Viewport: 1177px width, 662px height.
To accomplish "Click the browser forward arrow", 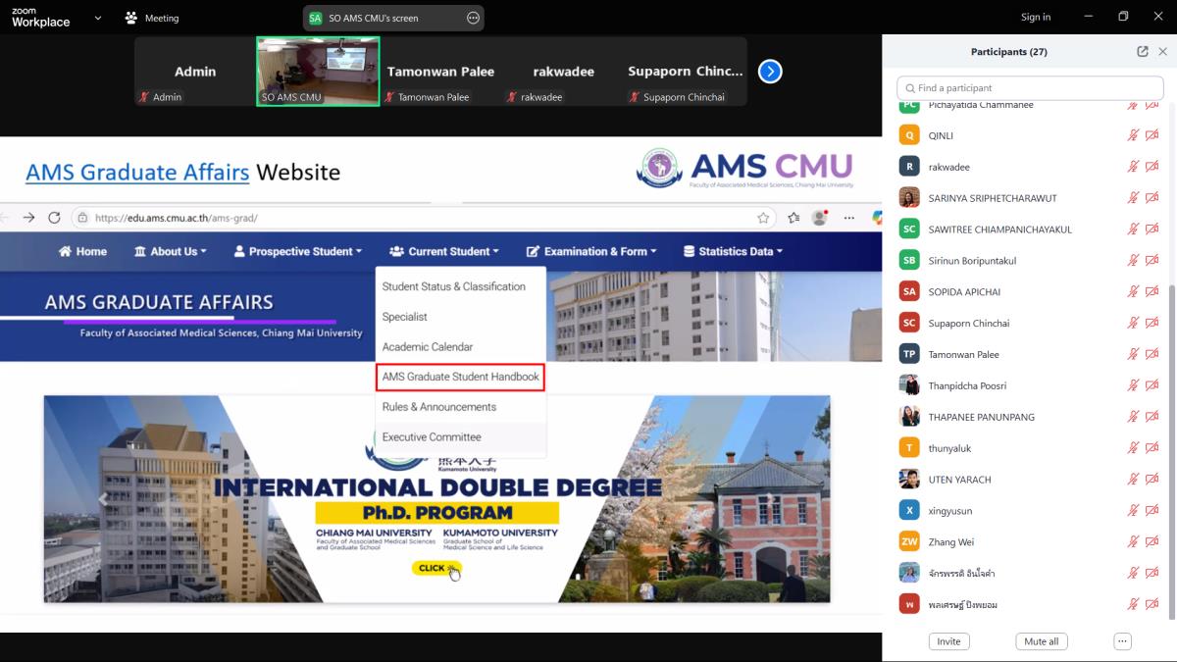I will click(x=28, y=218).
